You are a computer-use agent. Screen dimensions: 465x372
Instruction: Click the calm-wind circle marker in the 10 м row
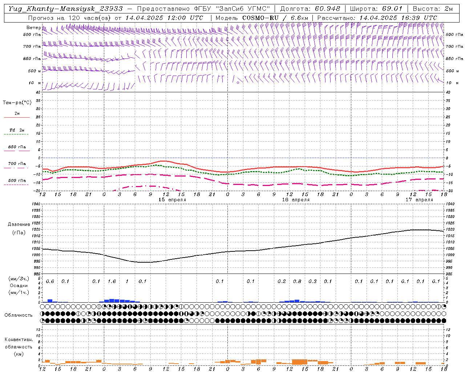(x=238, y=82)
